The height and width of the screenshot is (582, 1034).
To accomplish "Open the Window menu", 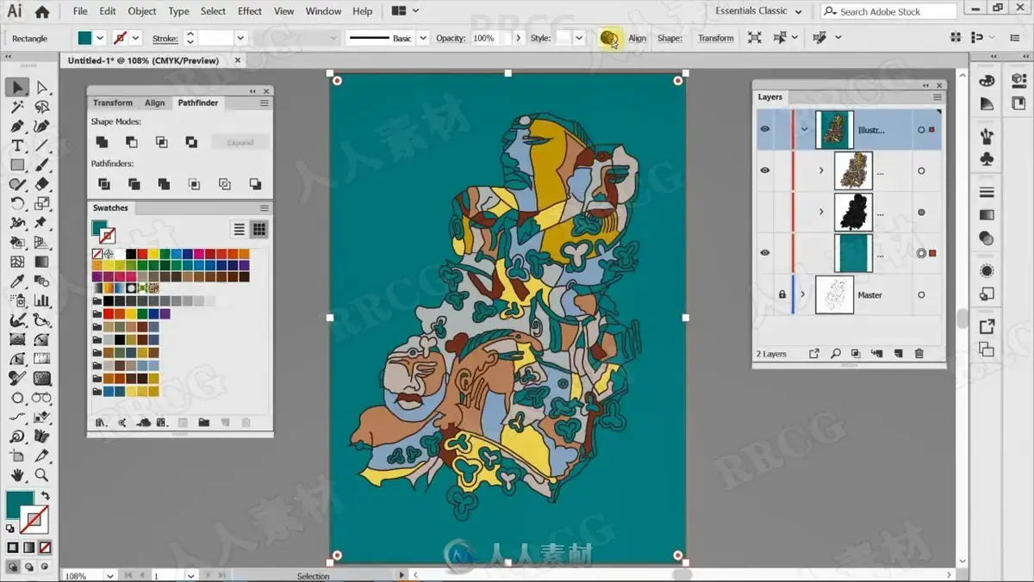I will [x=323, y=11].
